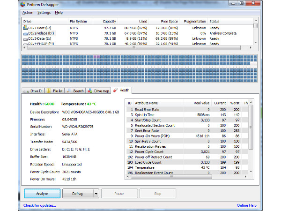Image resolution: width=281 pixels, height=211 pixels.
Task: Select the Spin Retry Count row
Action: (187, 141)
